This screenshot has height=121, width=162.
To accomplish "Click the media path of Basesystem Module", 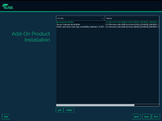I will (x=132, y=22).
